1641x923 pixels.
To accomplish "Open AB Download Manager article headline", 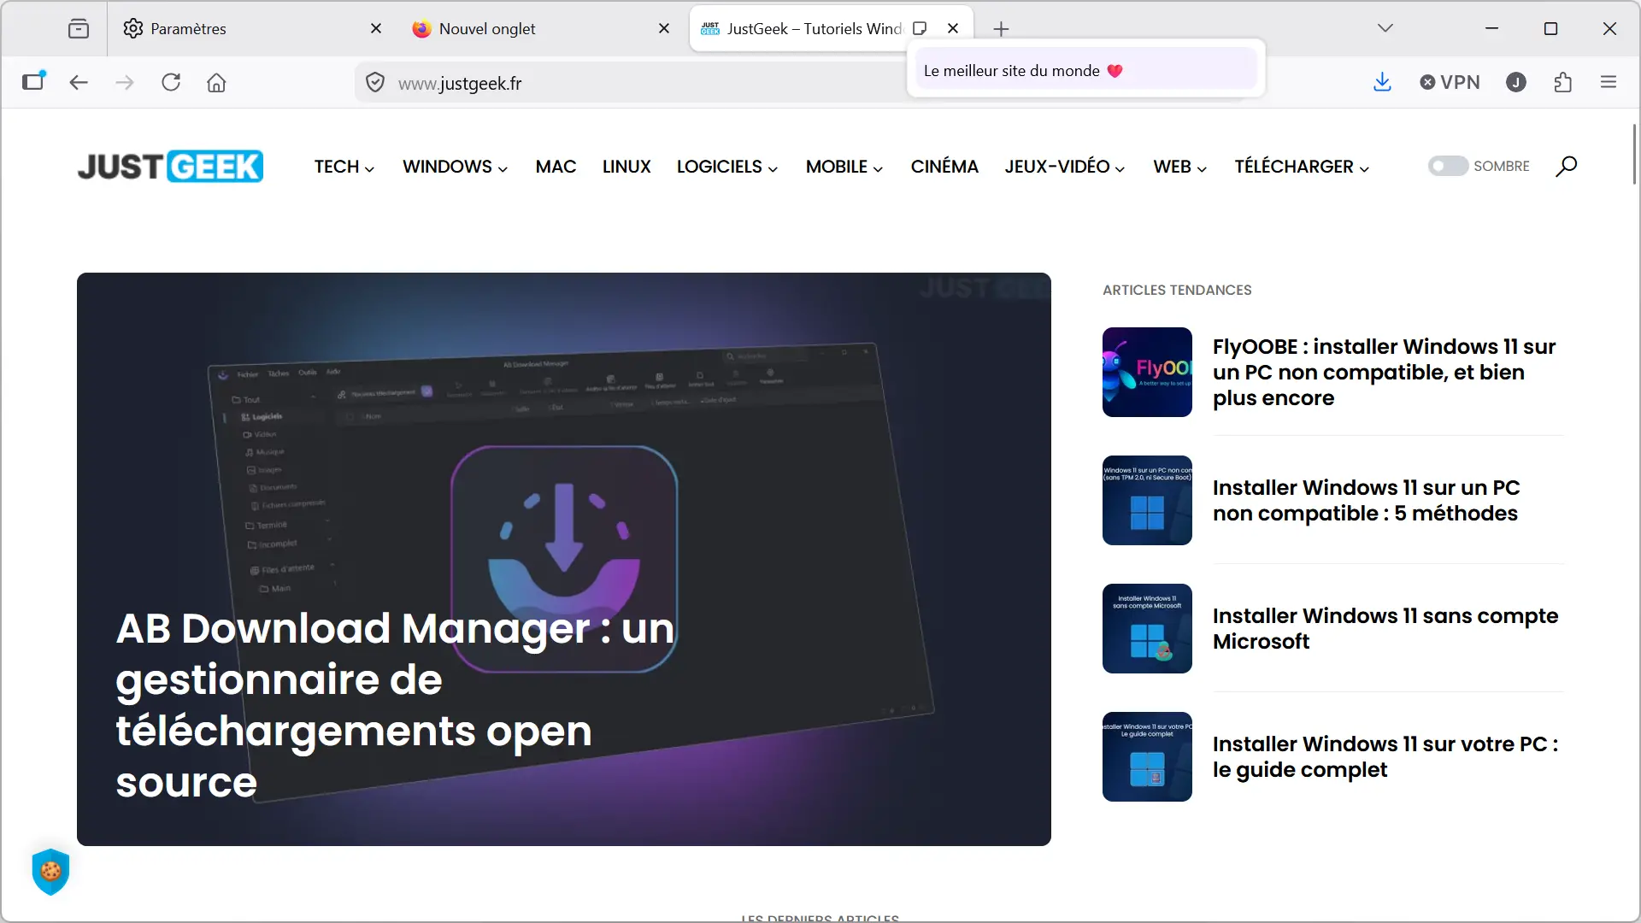I will coord(395,705).
